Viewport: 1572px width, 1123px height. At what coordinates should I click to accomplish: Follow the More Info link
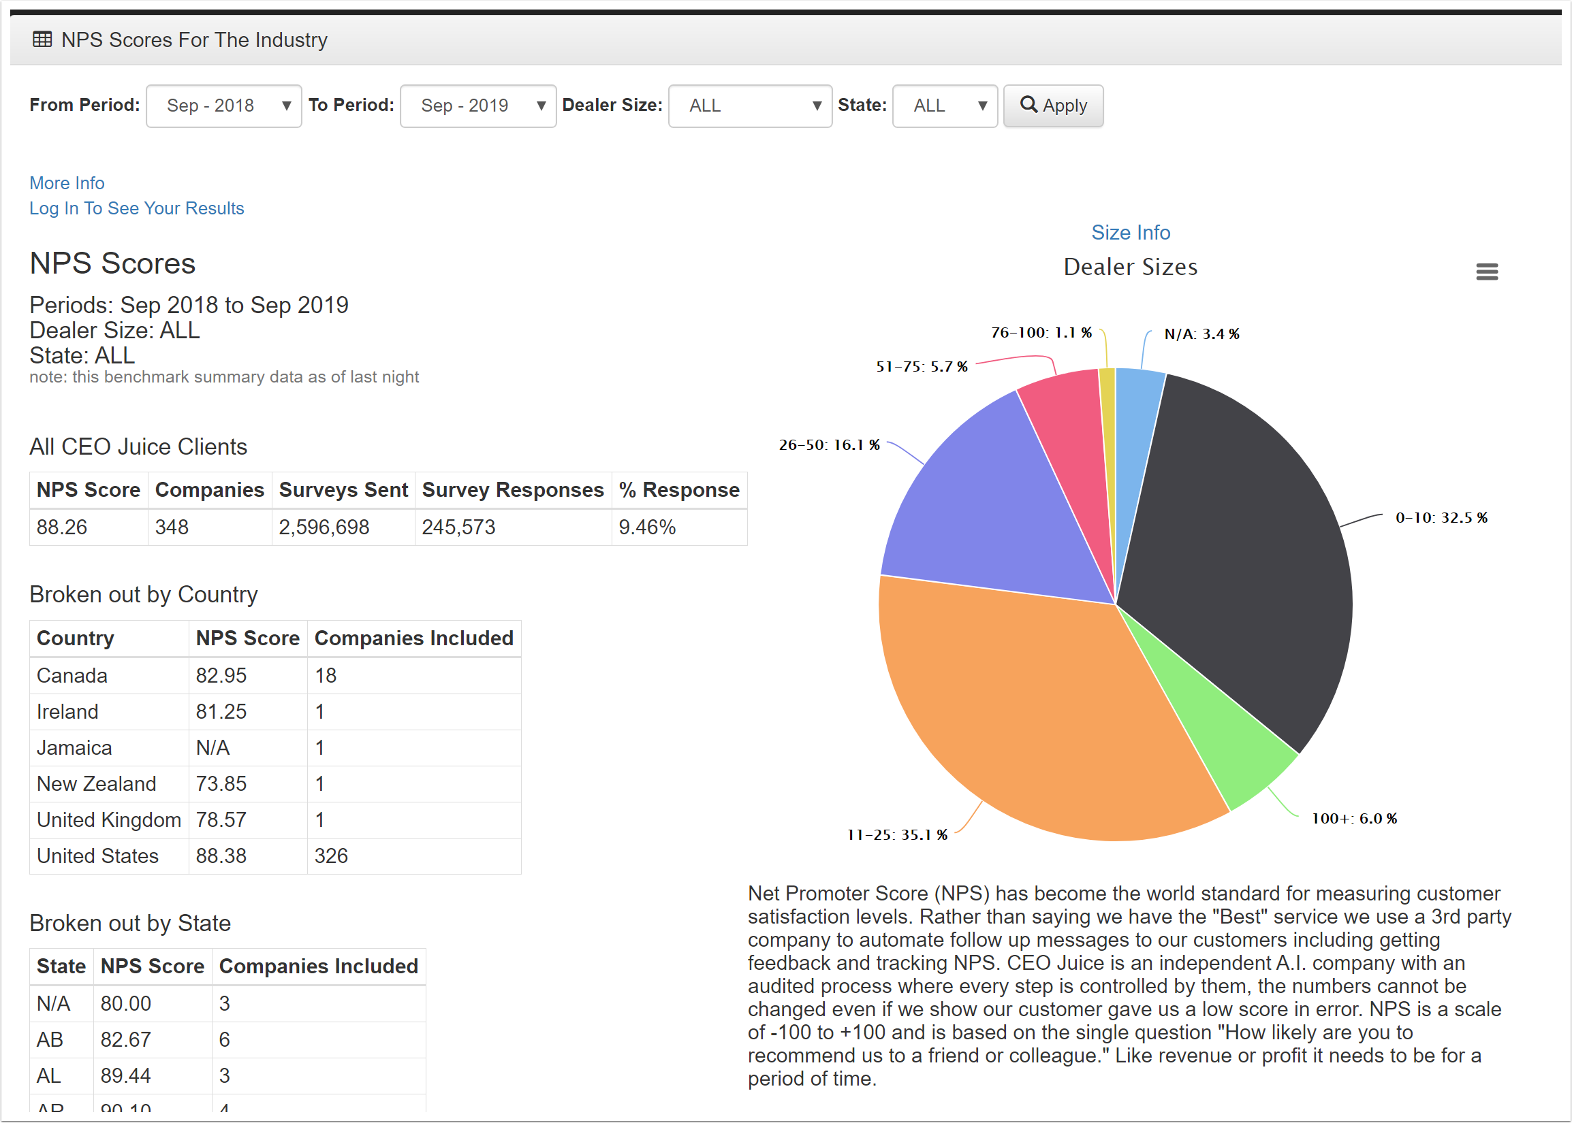click(x=67, y=183)
